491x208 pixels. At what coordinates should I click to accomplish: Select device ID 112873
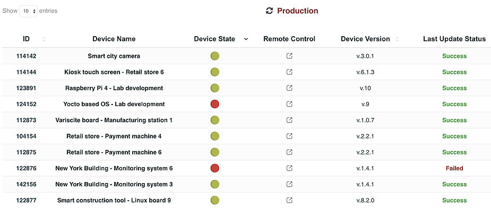pyautogui.click(x=27, y=120)
